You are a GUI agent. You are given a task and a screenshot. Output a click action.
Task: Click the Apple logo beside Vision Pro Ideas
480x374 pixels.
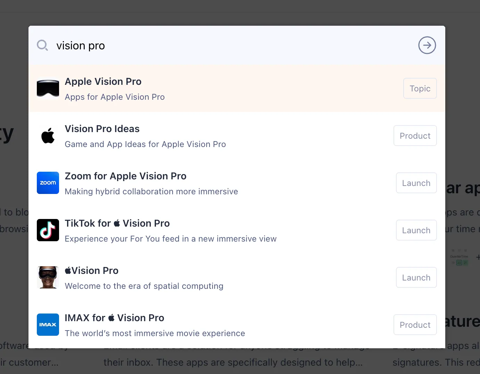coord(48,136)
